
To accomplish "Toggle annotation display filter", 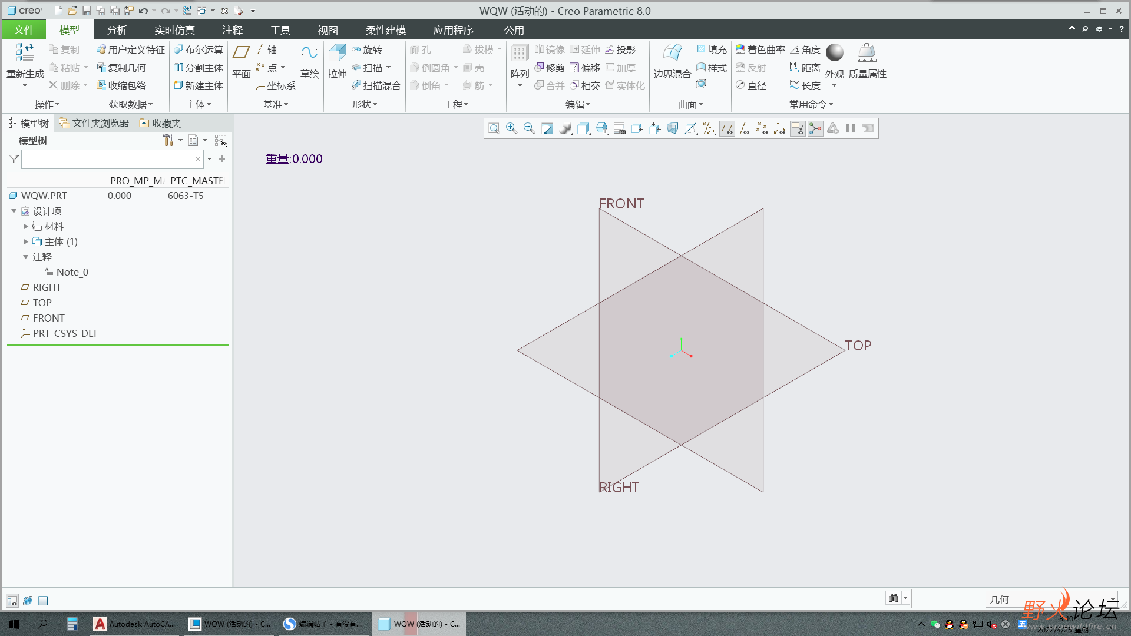I will (798, 128).
